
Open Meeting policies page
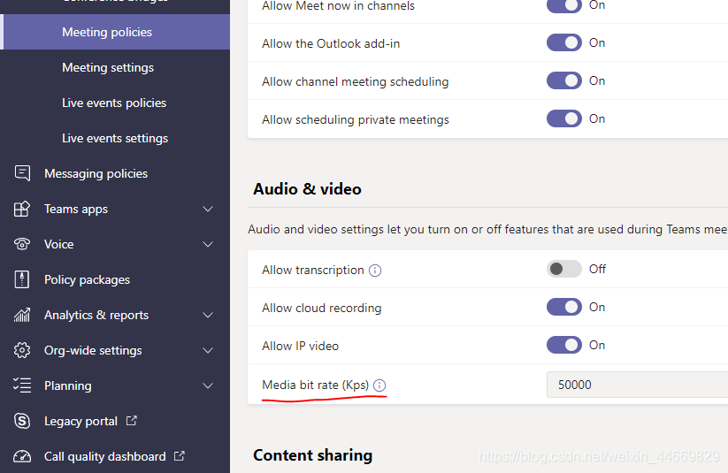pyautogui.click(x=115, y=32)
